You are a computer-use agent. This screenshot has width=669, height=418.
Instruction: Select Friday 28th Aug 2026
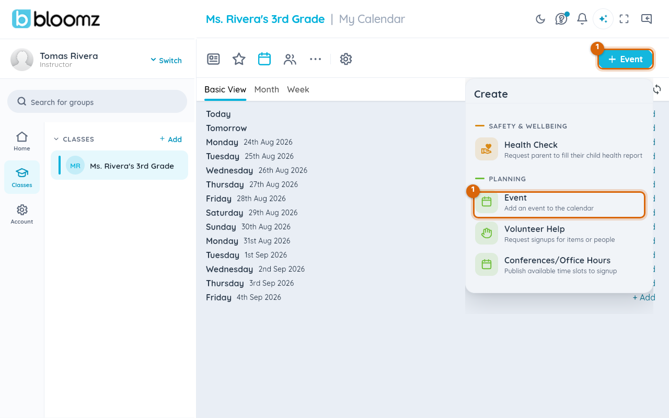[x=246, y=199]
